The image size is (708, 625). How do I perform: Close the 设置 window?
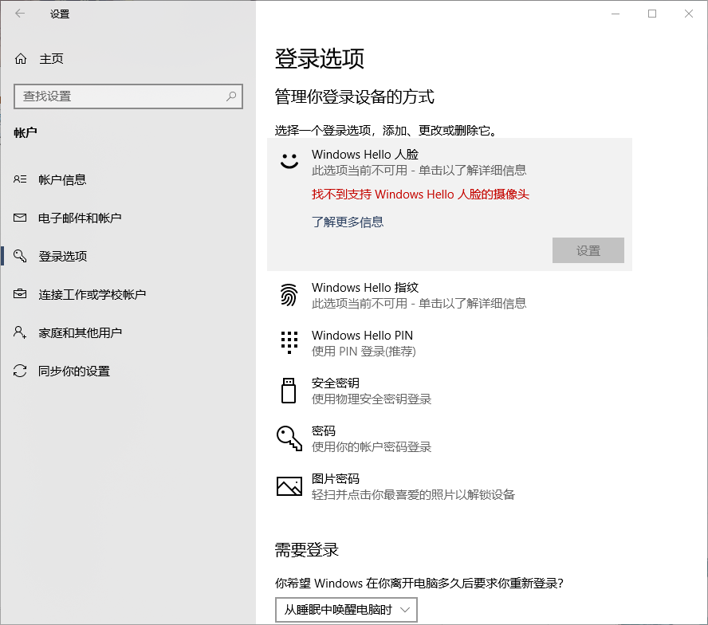coord(689,14)
